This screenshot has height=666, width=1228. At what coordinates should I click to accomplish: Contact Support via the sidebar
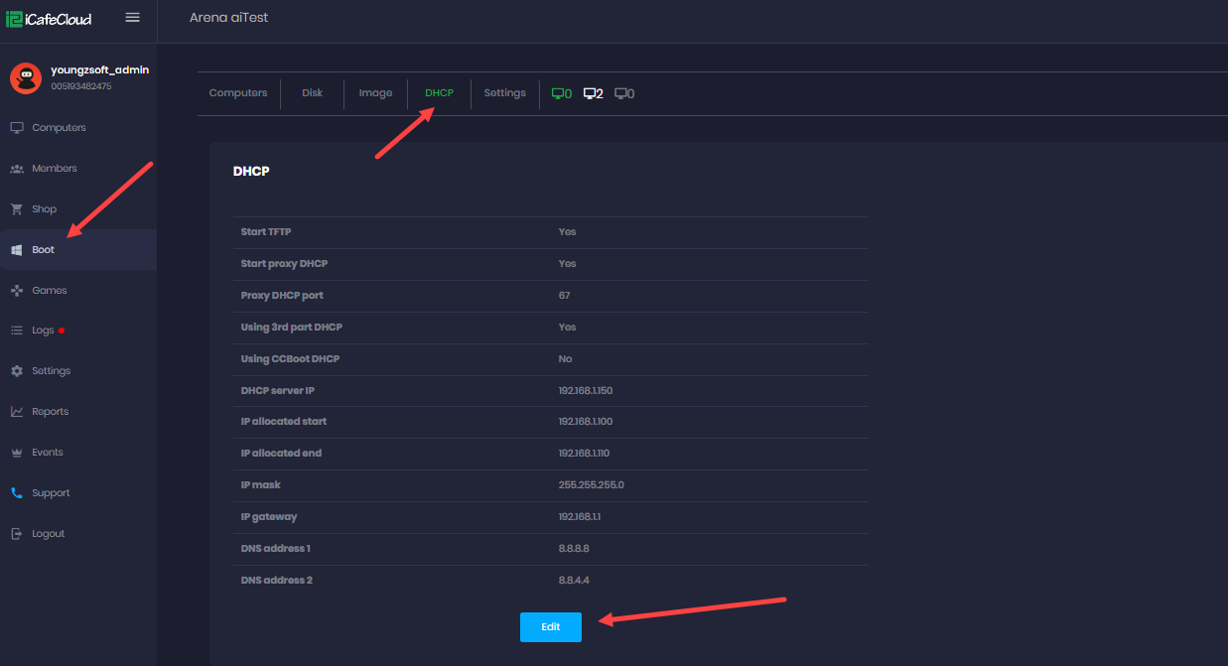[51, 492]
